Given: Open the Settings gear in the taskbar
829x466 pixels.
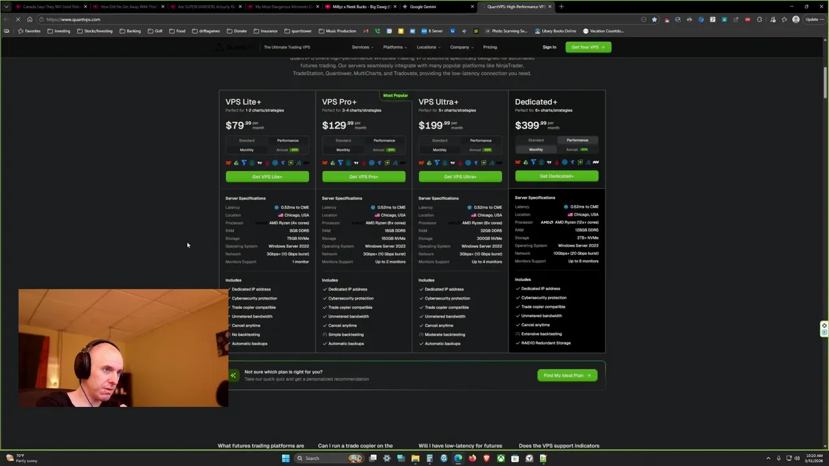Looking at the screenshot, I should coord(387,458).
